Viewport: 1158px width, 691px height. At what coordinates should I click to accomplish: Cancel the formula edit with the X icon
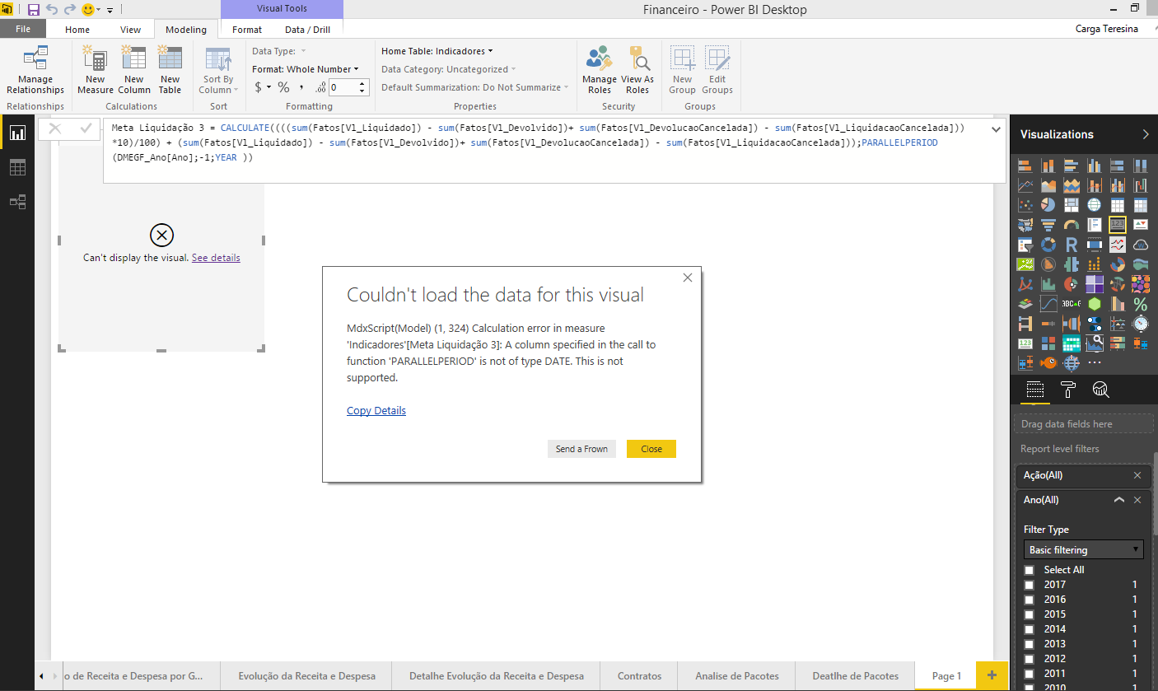click(55, 128)
